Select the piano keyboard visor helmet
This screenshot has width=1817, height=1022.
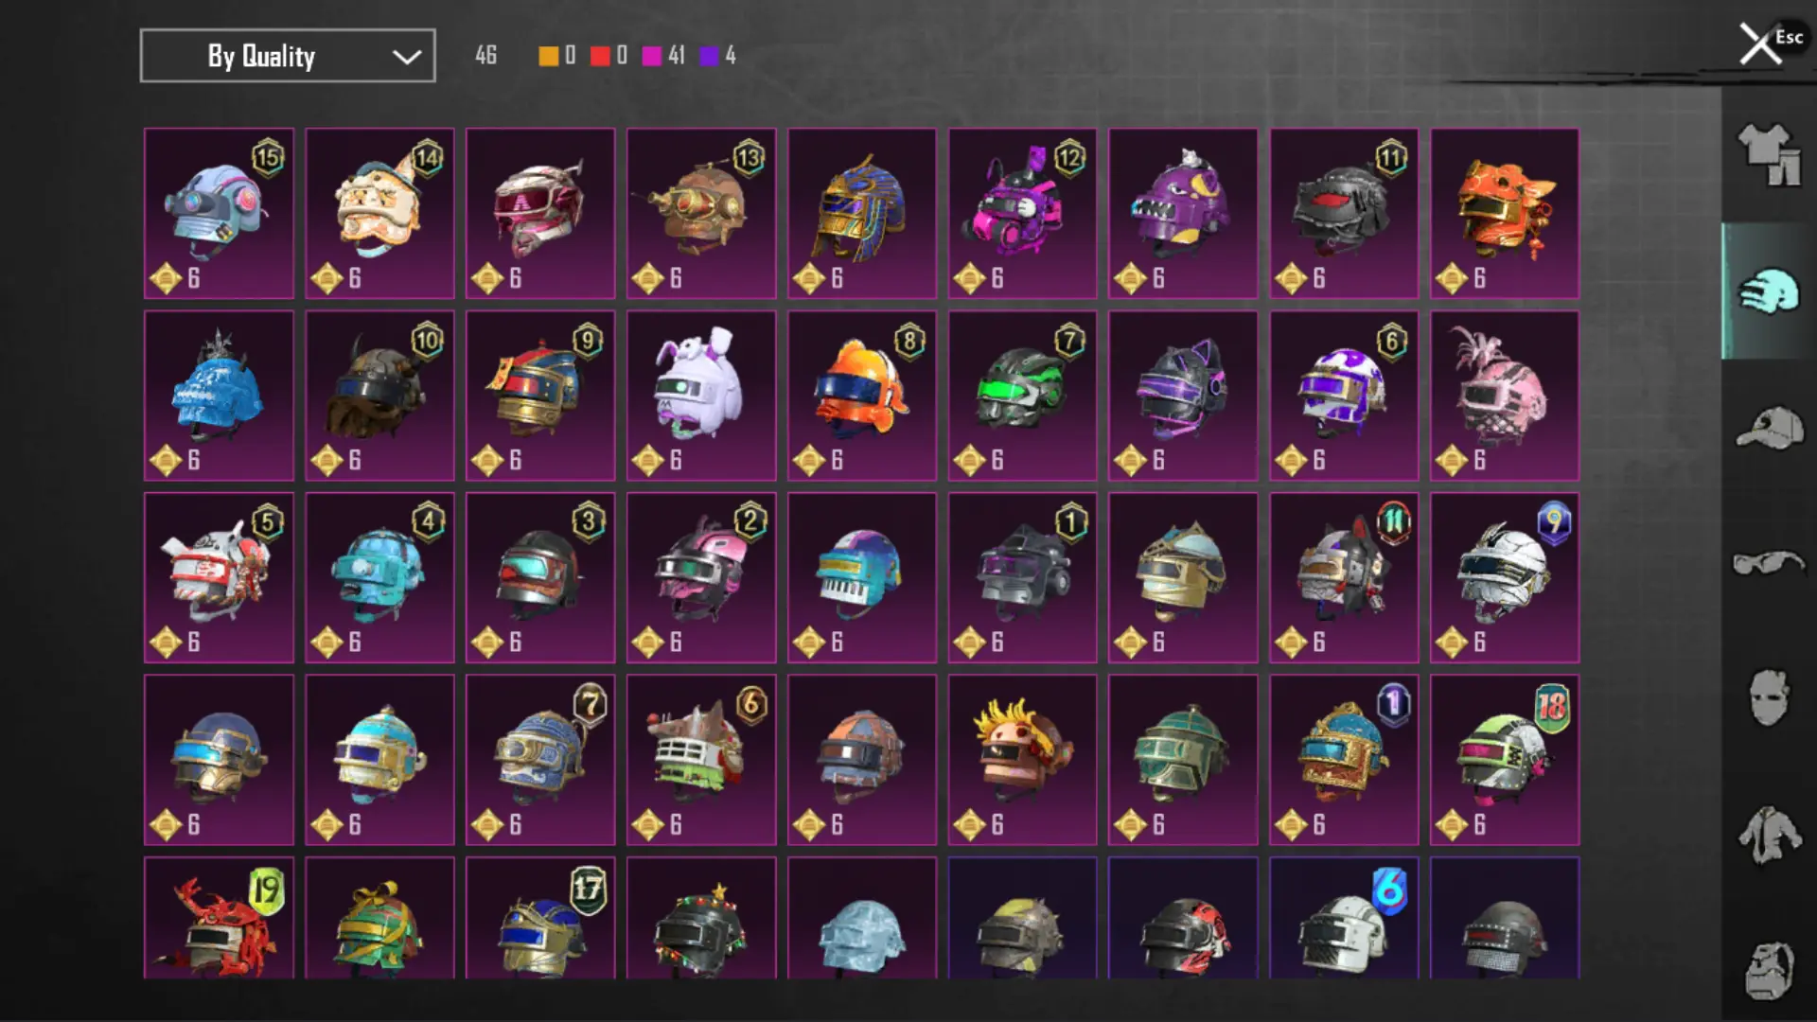862,577
